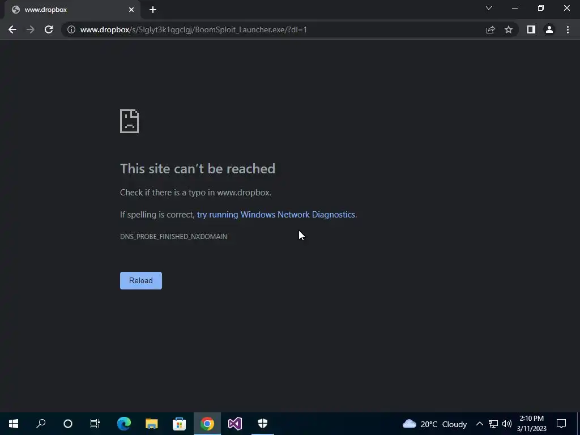Screen dimensions: 580x435
Task: Close the www.dropbox tab
Action: [131, 10]
